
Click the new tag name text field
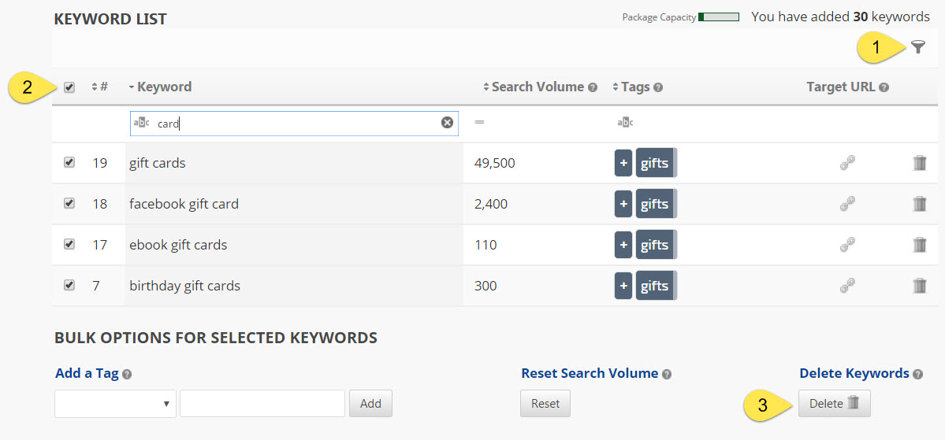click(262, 404)
